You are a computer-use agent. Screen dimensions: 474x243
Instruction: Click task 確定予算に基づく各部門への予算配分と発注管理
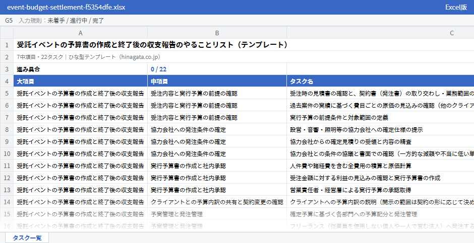[x=380, y=214]
